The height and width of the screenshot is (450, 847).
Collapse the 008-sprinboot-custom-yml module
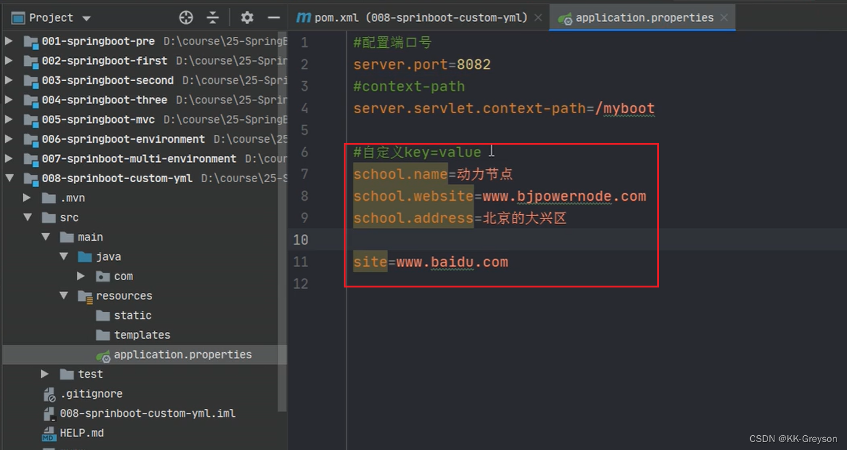tap(9, 179)
